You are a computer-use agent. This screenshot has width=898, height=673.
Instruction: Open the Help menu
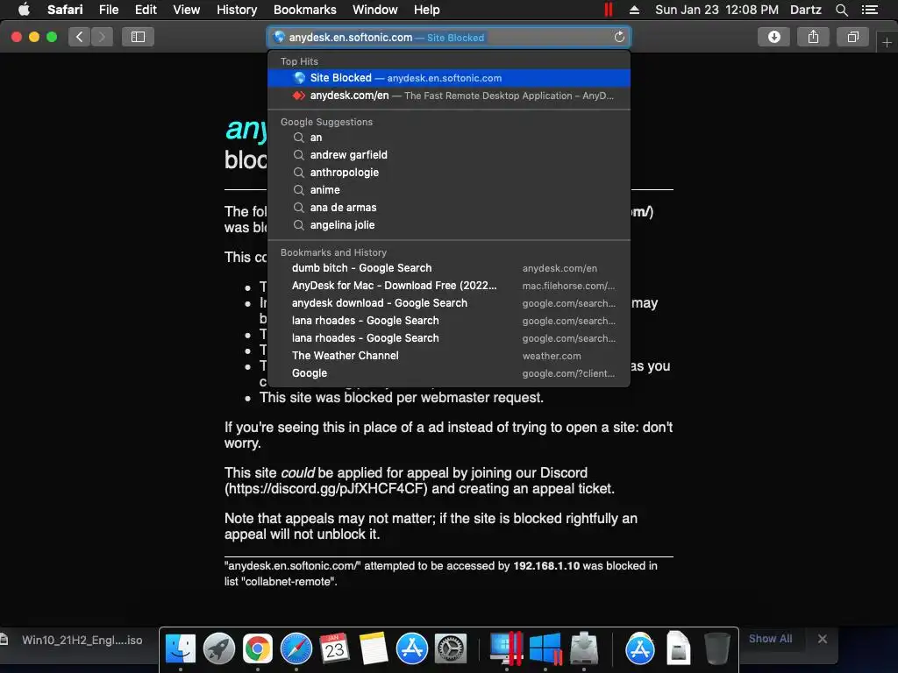[427, 10]
